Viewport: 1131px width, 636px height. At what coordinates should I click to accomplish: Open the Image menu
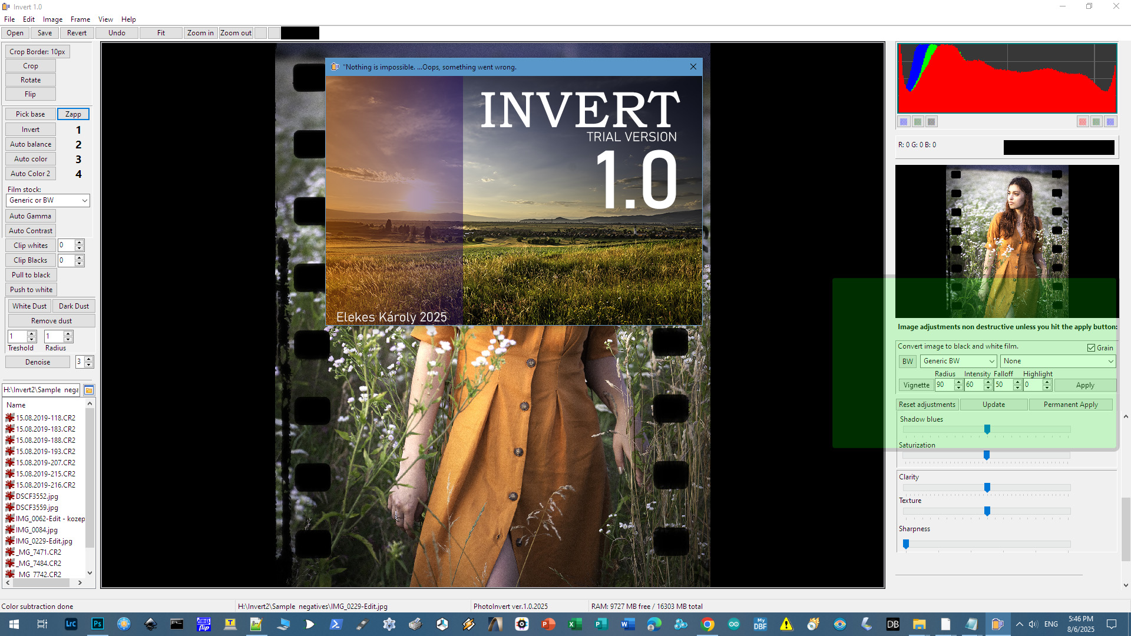point(52,19)
